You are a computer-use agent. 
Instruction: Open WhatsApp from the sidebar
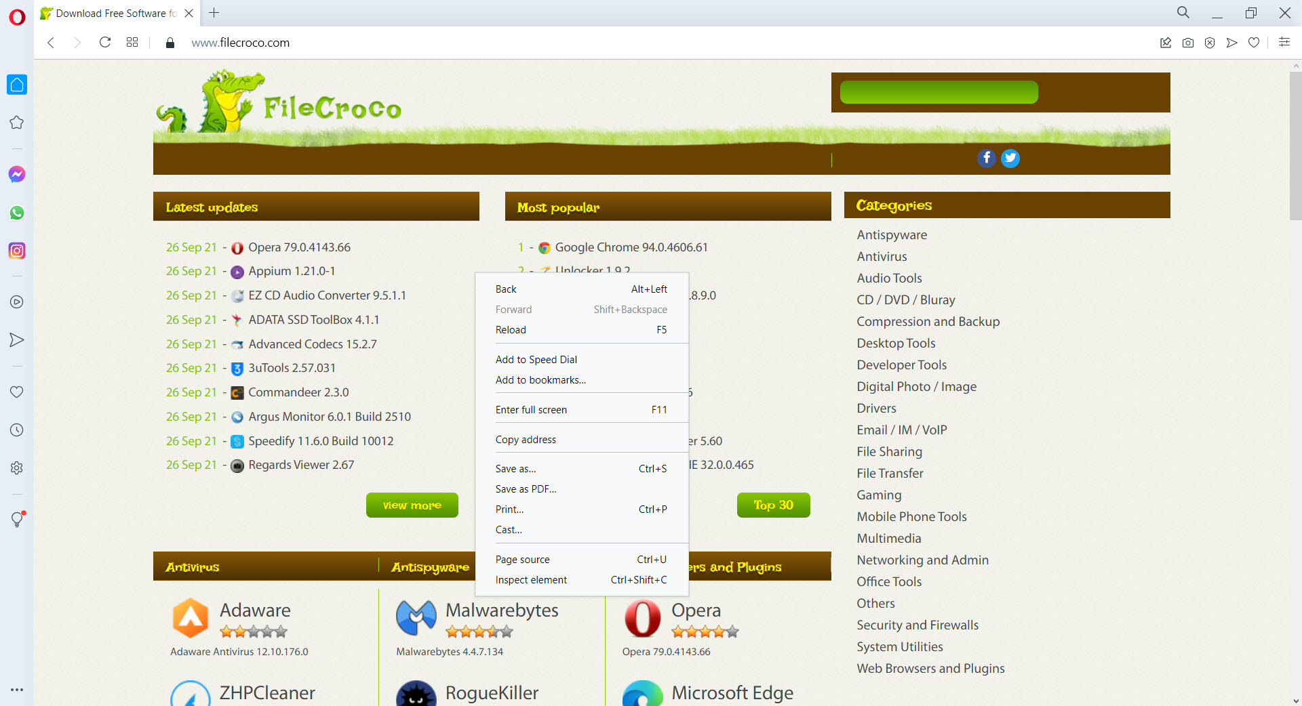coord(17,213)
